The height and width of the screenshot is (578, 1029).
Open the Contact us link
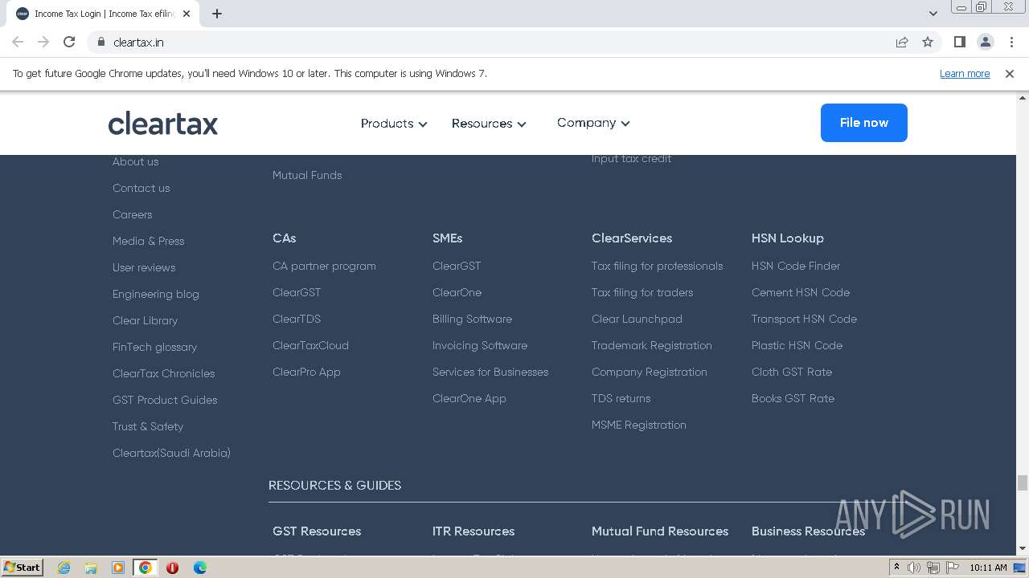(141, 188)
